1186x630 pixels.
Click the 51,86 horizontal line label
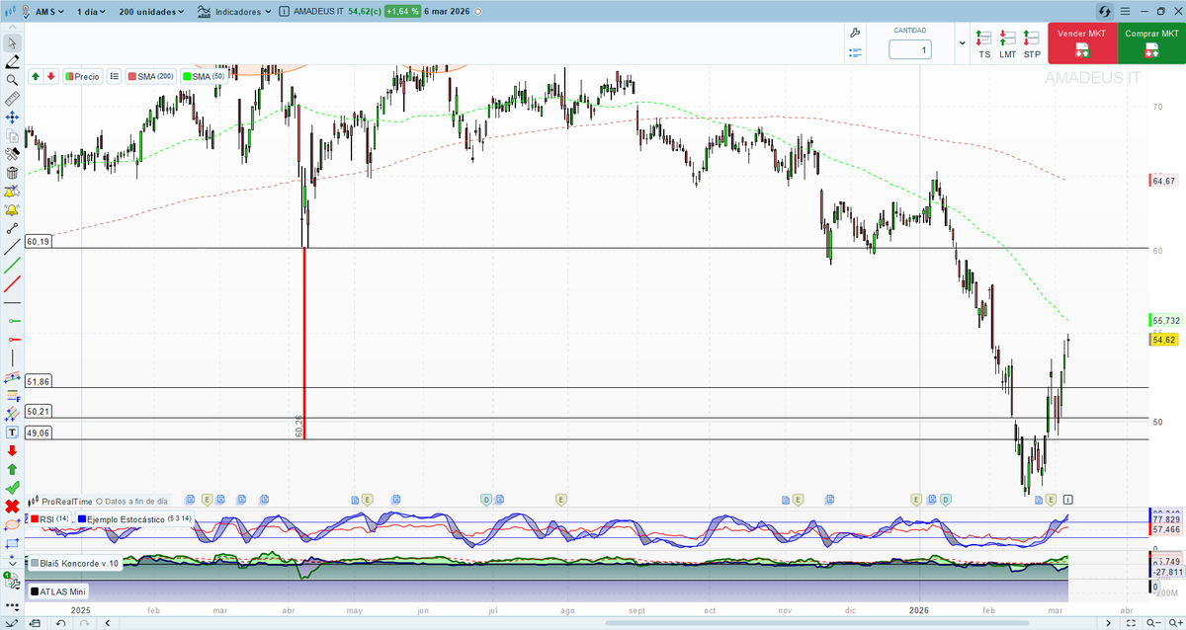(x=39, y=381)
